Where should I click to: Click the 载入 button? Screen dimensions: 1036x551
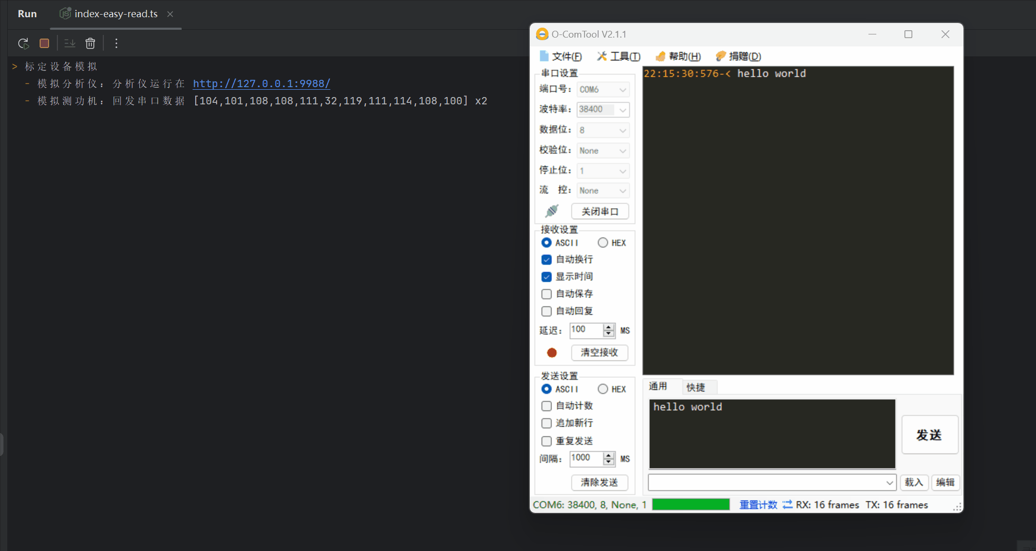(914, 483)
